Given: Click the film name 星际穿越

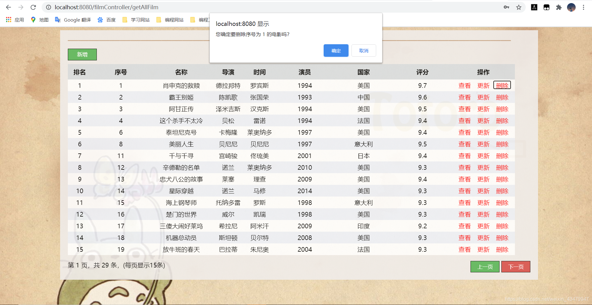Looking at the screenshot, I should tap(181, 191).
